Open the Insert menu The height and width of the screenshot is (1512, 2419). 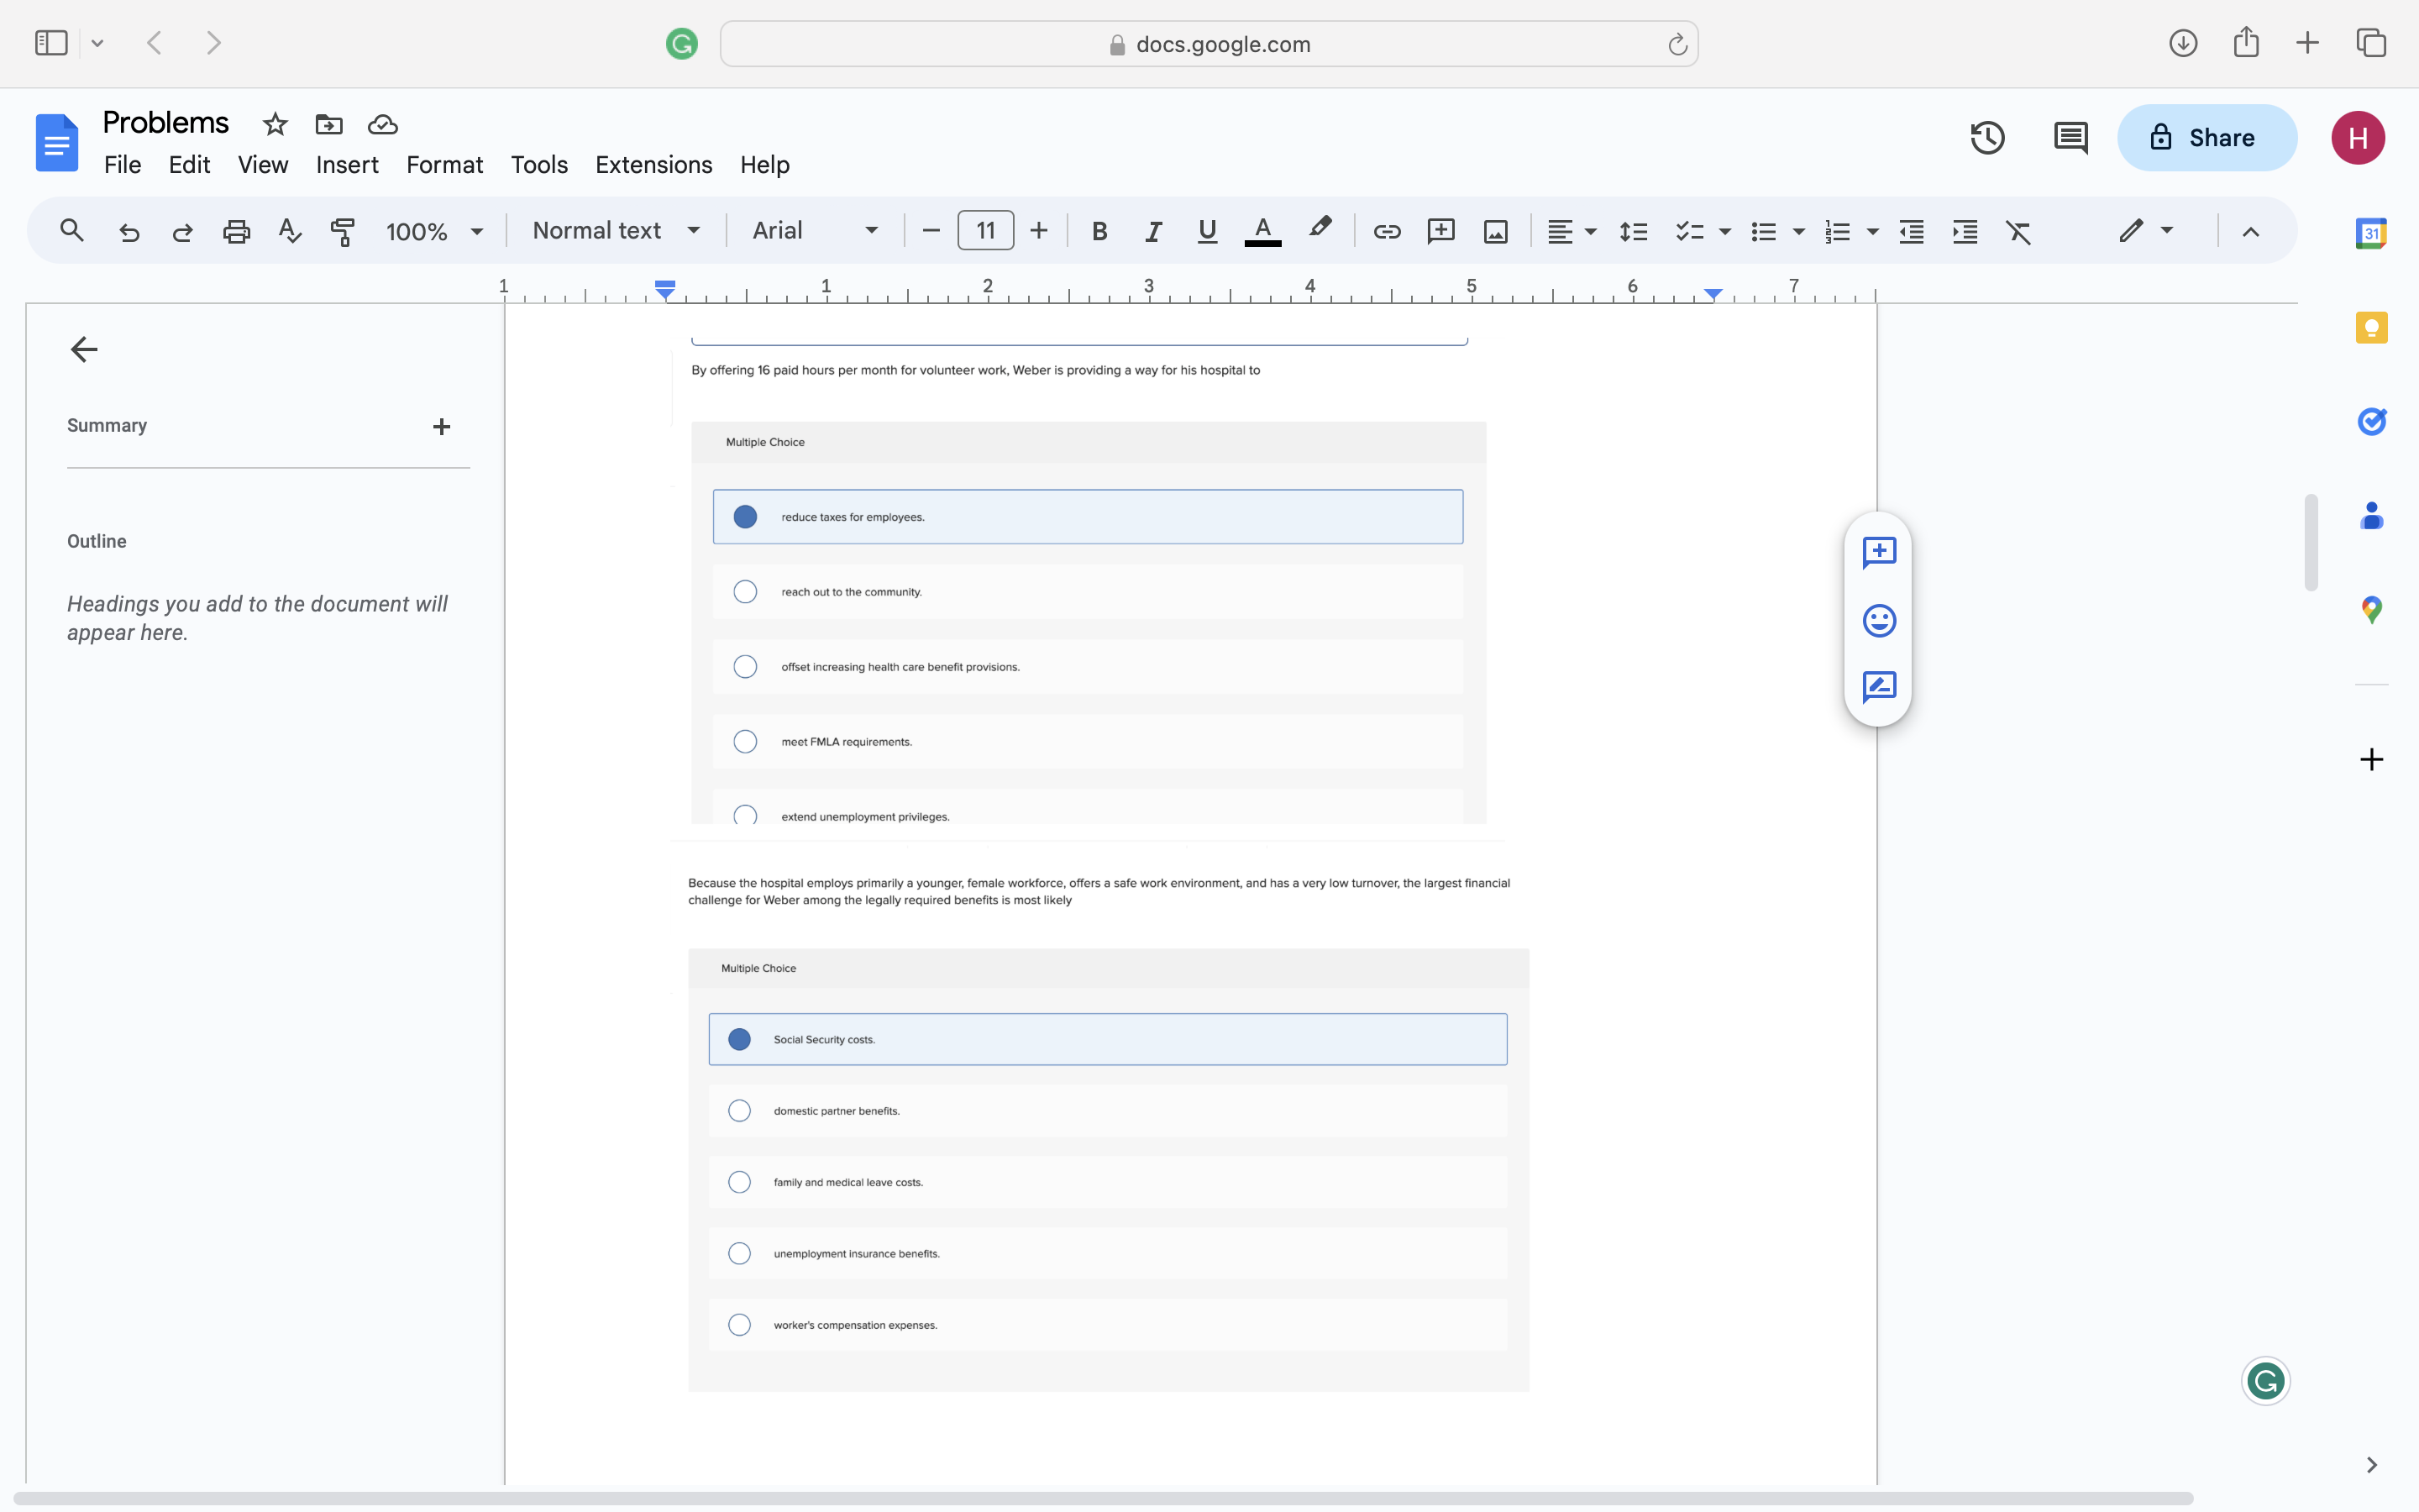347,165
